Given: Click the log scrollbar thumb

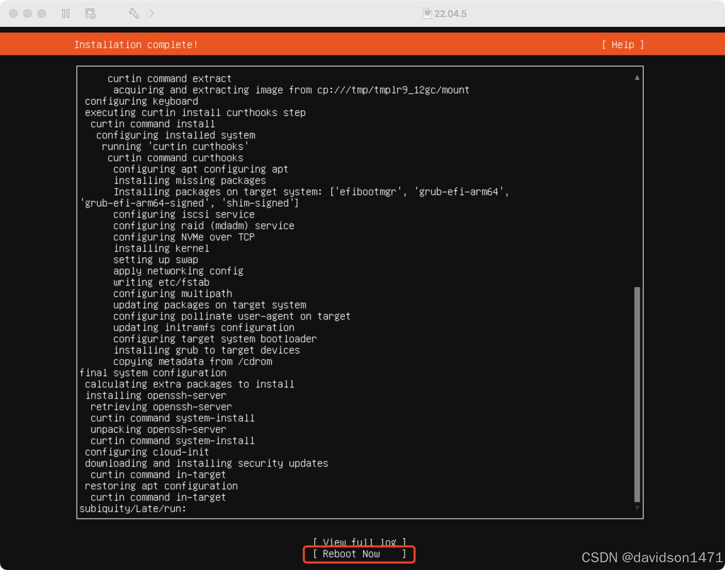Looking at the screenshot, I should (637, 394).
